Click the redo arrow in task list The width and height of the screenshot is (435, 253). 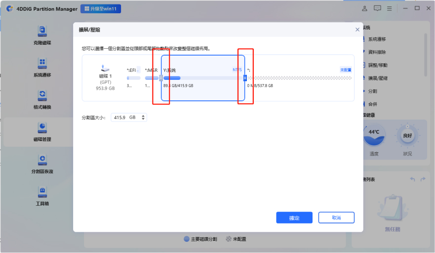[x=423, y=180]
